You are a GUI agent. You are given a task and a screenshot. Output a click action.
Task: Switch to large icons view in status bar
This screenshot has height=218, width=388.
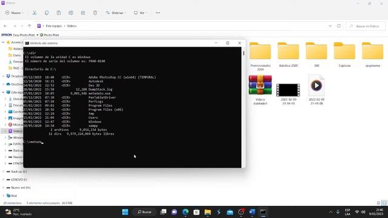pos(384,203)
